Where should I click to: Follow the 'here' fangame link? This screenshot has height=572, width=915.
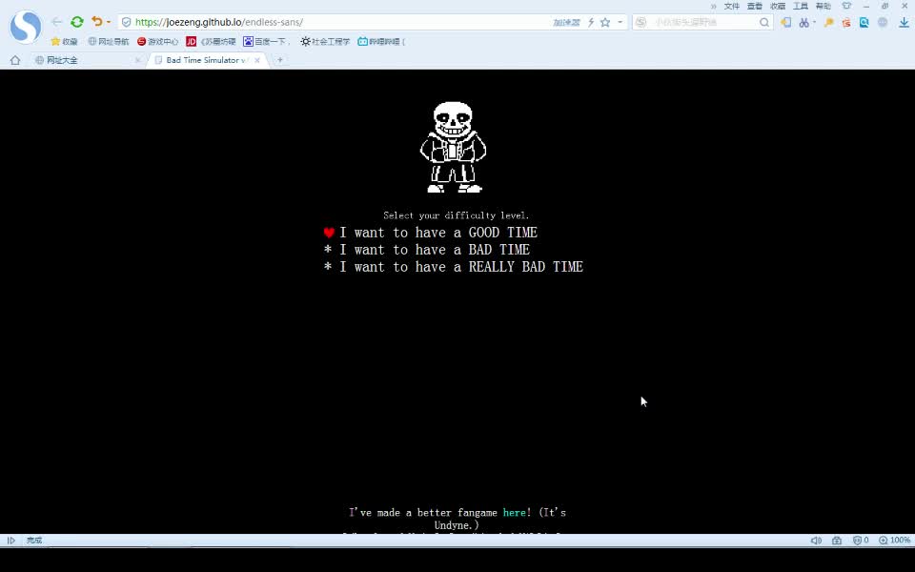(514, 513)
